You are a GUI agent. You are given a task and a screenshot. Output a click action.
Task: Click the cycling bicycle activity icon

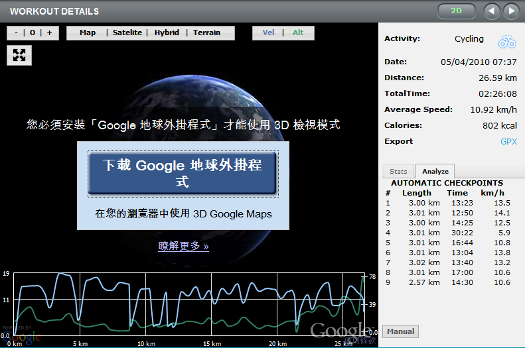[507, 42]
